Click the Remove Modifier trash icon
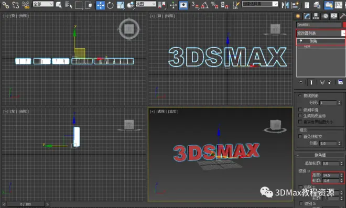Viewport: 346px width, 208px height. click(x=329, y=82)
